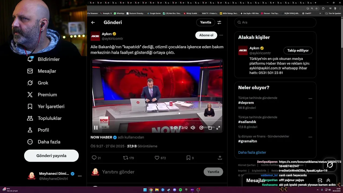Open OBS Studio from the taskbar
Viewport: 343px width, 193px height.
198,190
